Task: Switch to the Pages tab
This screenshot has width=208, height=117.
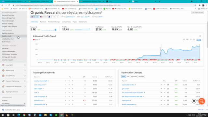Action: point(75,22)
